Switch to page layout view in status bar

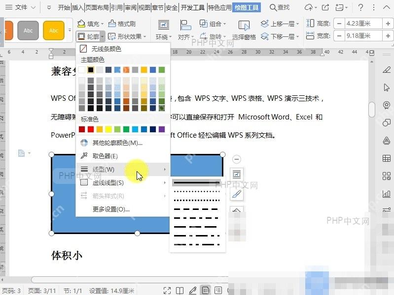pos(205,291)
